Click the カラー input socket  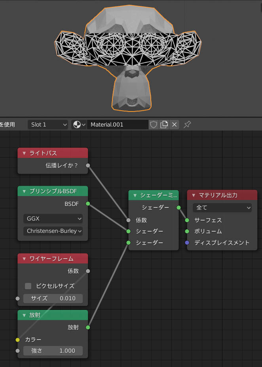click(x=18, y=340)
